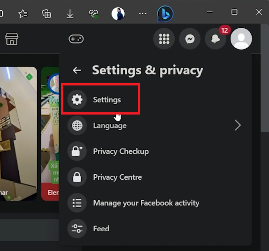
Task: Go back with arrow beside Settings & privacy
Action: coord(77,70)
